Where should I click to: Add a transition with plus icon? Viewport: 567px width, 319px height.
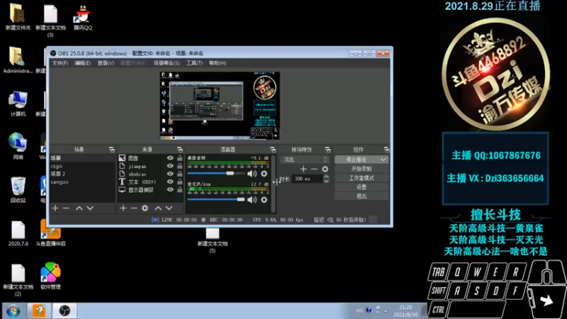303,169
